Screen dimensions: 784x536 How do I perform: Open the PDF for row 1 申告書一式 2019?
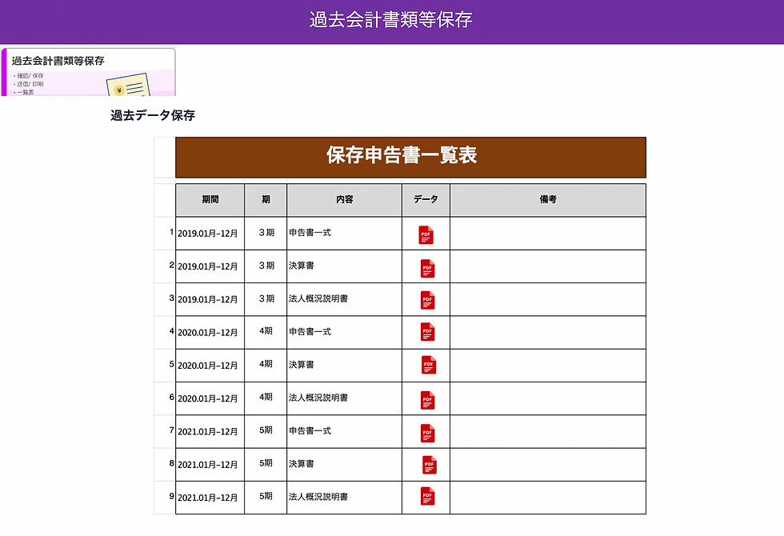426,235
